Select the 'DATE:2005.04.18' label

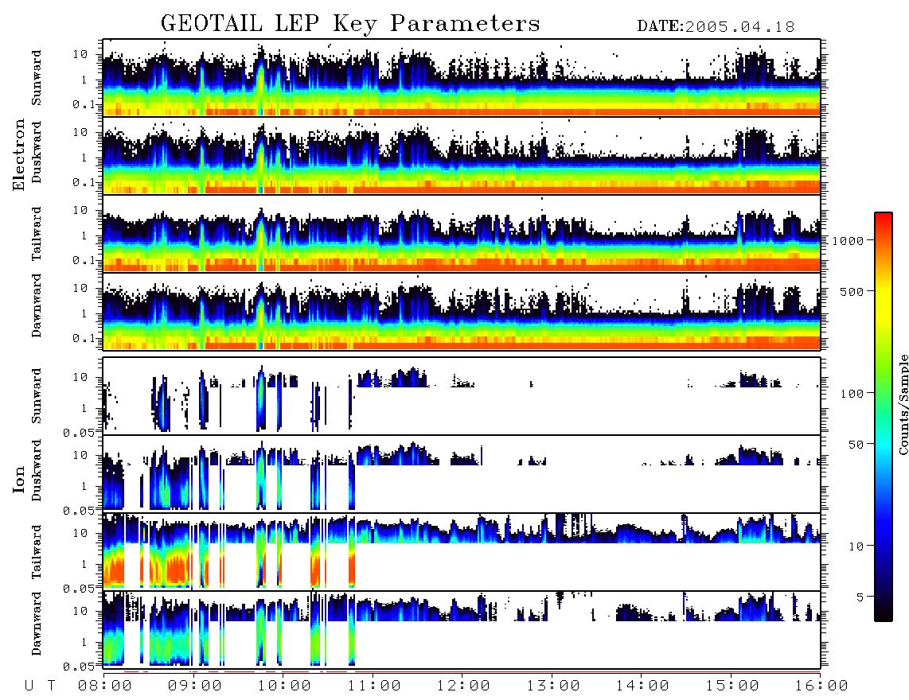click(x=716, y=27)
